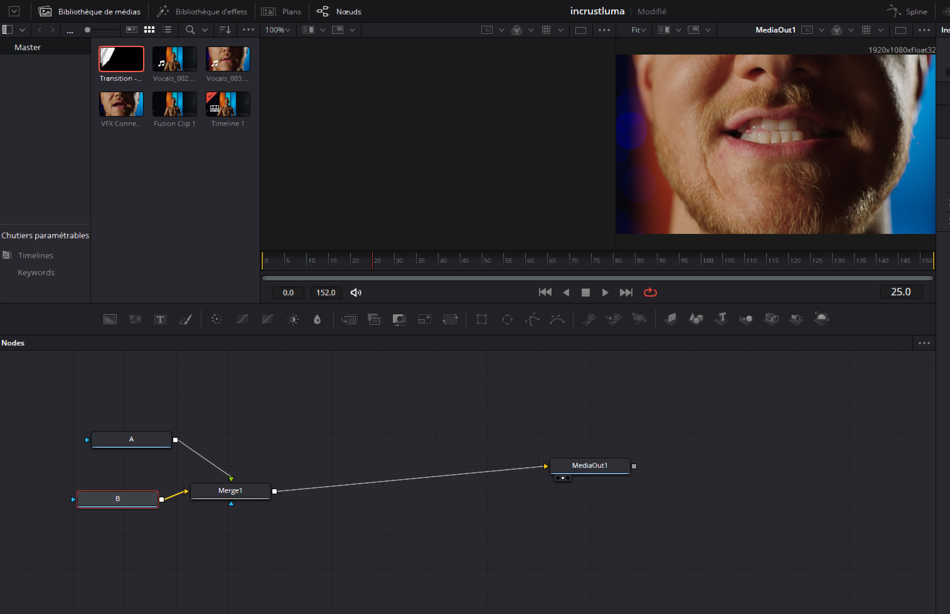Add a Transform node from the toolbar
The width and height of the screenshot is (950, 614).
point(450,319)
